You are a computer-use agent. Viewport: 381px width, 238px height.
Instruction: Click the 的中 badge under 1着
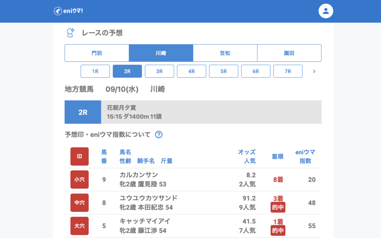(278, 231)
